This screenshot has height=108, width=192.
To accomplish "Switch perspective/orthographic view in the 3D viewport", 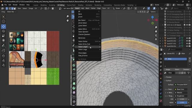I will (156, 39).
